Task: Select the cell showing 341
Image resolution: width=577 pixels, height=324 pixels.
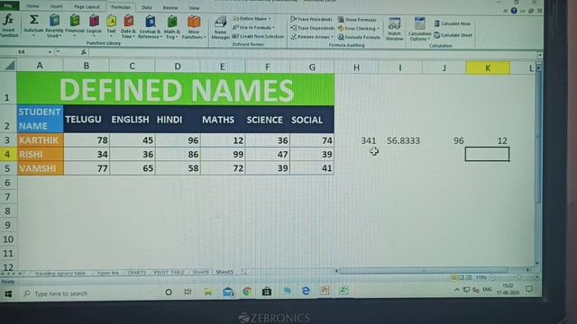Action: click(x=356, y=140)
